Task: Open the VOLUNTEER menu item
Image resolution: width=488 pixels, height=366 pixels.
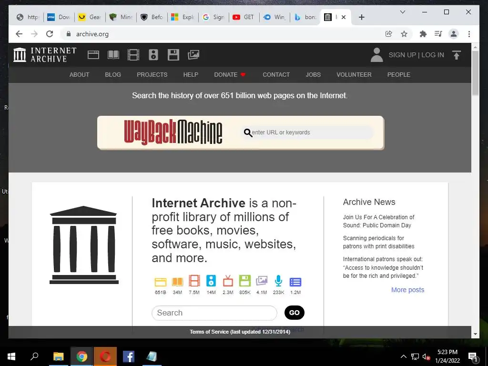Action: point(354,75)
